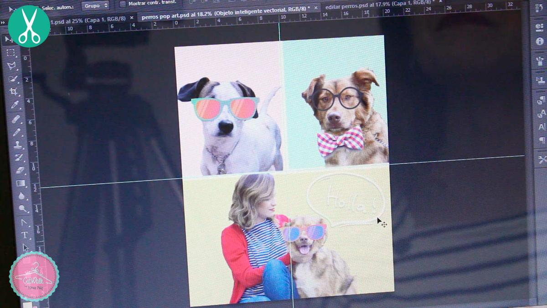
Task: Choose the Gradient tool
Action: pyautogui.click(x=21, y=183)
